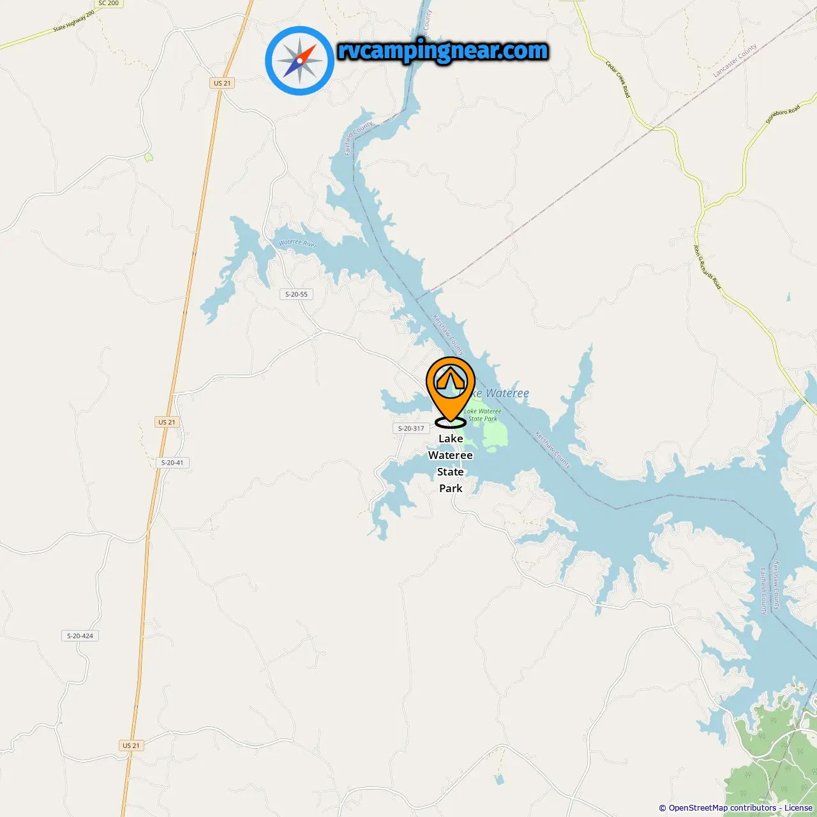Click the S-20-317 road badge
This screenshot has height=817, width=817.
pos(411,428)
